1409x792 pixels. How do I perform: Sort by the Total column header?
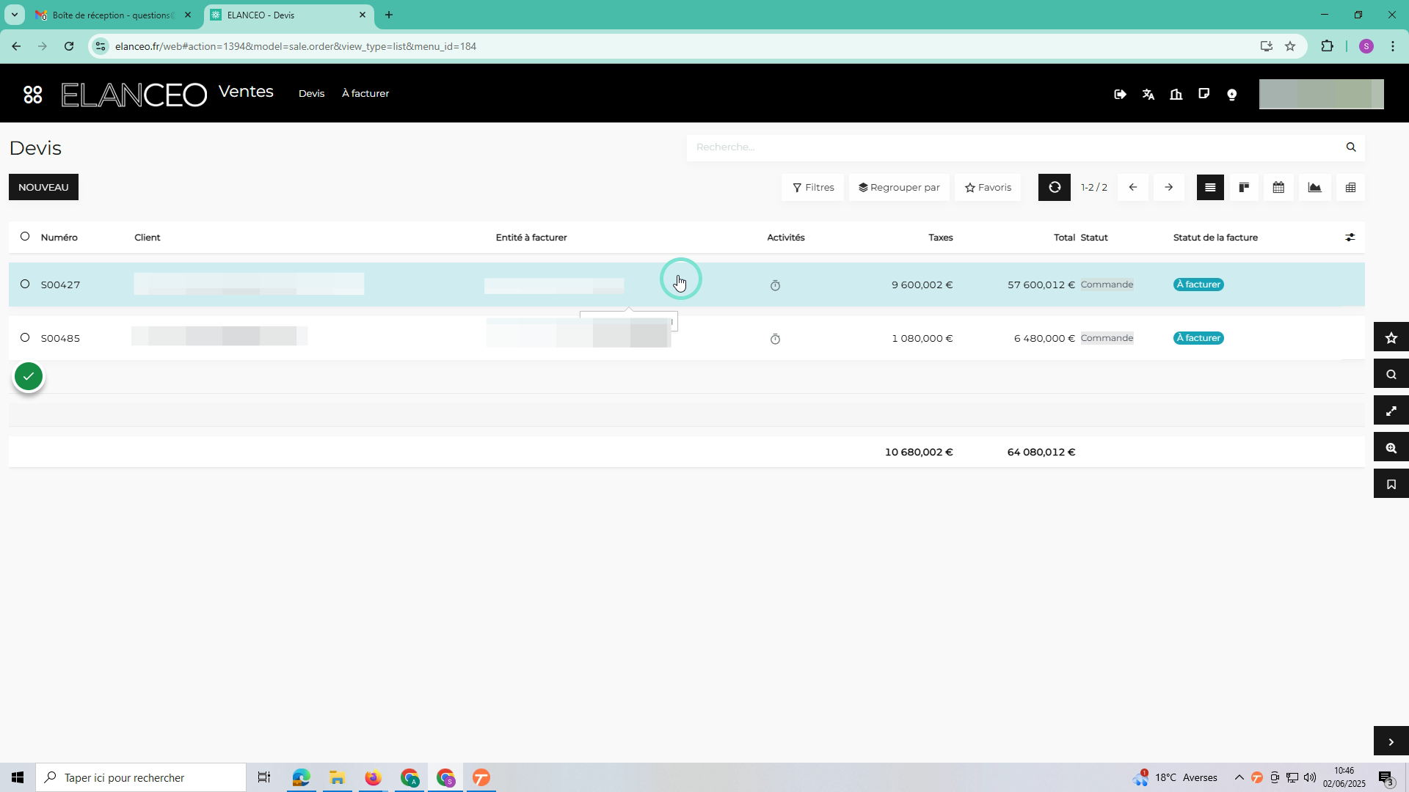(x=1064, y=238)
